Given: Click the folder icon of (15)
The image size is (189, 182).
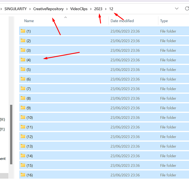Looking at the screenshot, I should click(23, 165).
